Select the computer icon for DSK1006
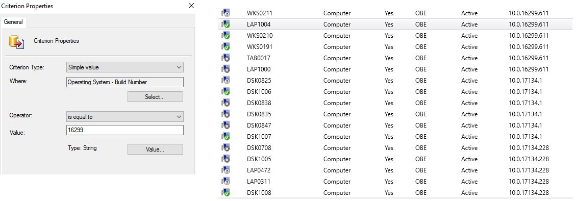 225,92
